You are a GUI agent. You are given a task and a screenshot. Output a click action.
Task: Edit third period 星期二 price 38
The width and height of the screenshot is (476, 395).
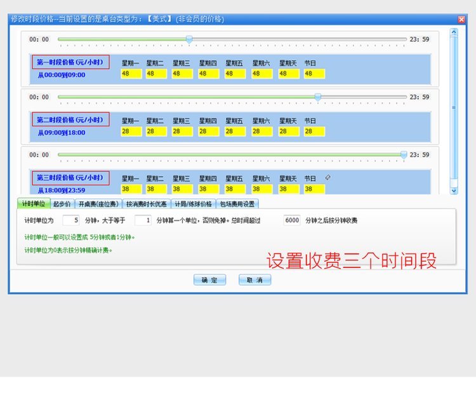tap(156, 189)
